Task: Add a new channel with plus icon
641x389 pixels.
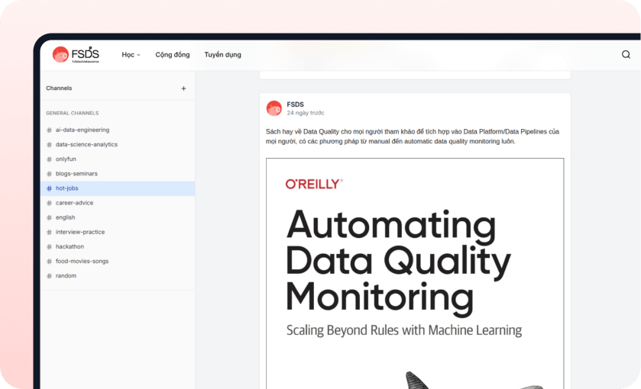Action: pyautogui.click(x=183, y=88)
